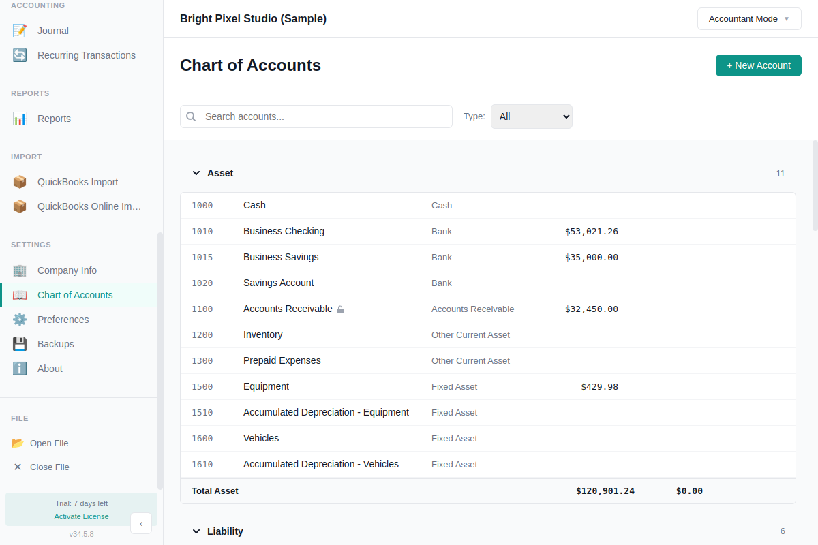Open the Accountant Mode dropdown
Screen dimensions: 818x545
click(x=748, y=18)
